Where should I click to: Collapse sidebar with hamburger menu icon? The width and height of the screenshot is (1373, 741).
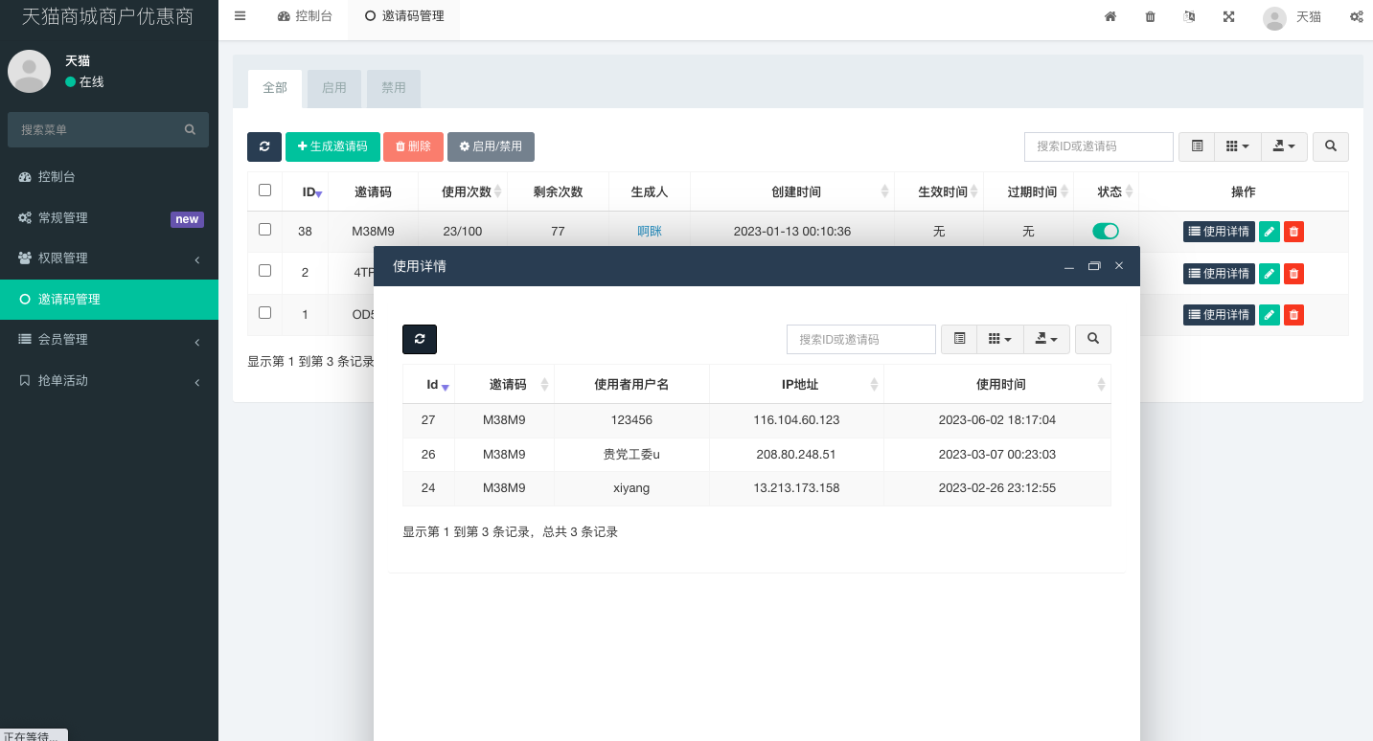(x=240, y=16)
